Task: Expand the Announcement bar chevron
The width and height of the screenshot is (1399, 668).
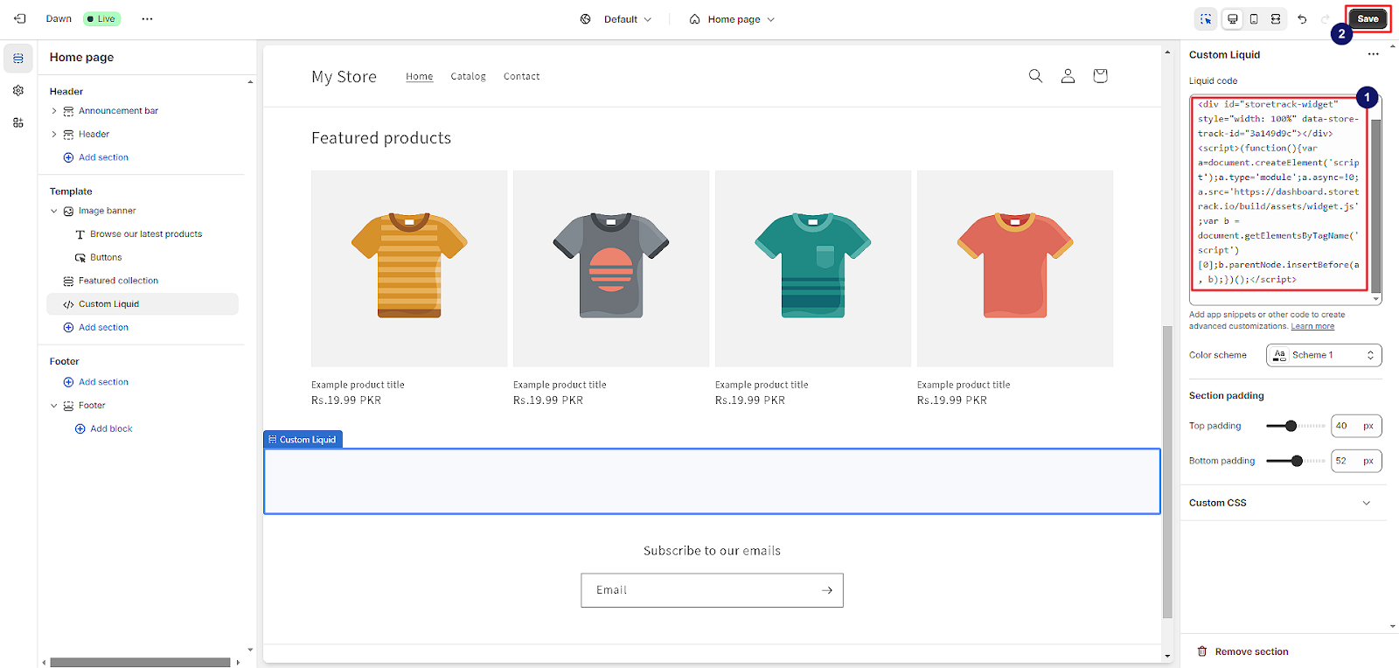Action: 54,111
